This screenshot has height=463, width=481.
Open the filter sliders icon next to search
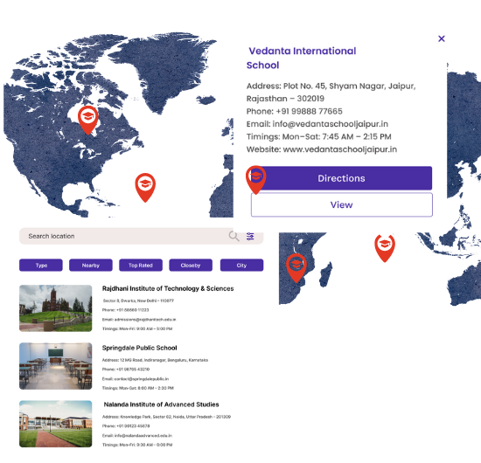(x=250, y=236)
